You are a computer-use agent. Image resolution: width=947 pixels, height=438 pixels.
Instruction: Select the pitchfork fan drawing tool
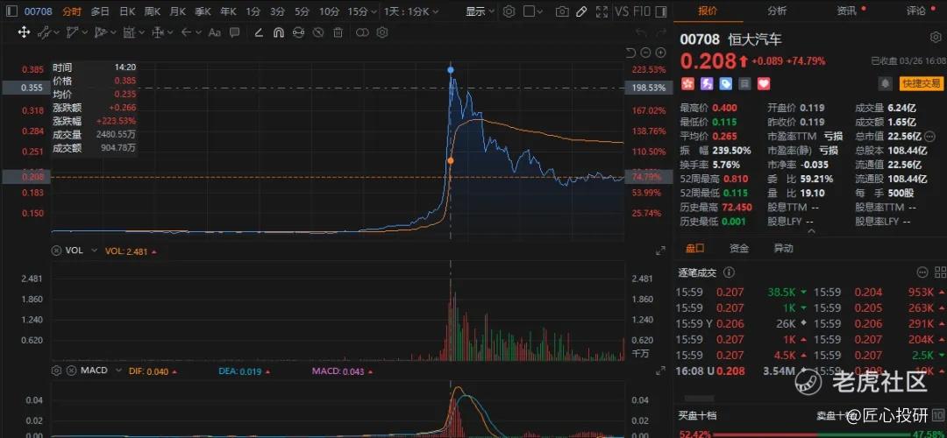(101, 32)
